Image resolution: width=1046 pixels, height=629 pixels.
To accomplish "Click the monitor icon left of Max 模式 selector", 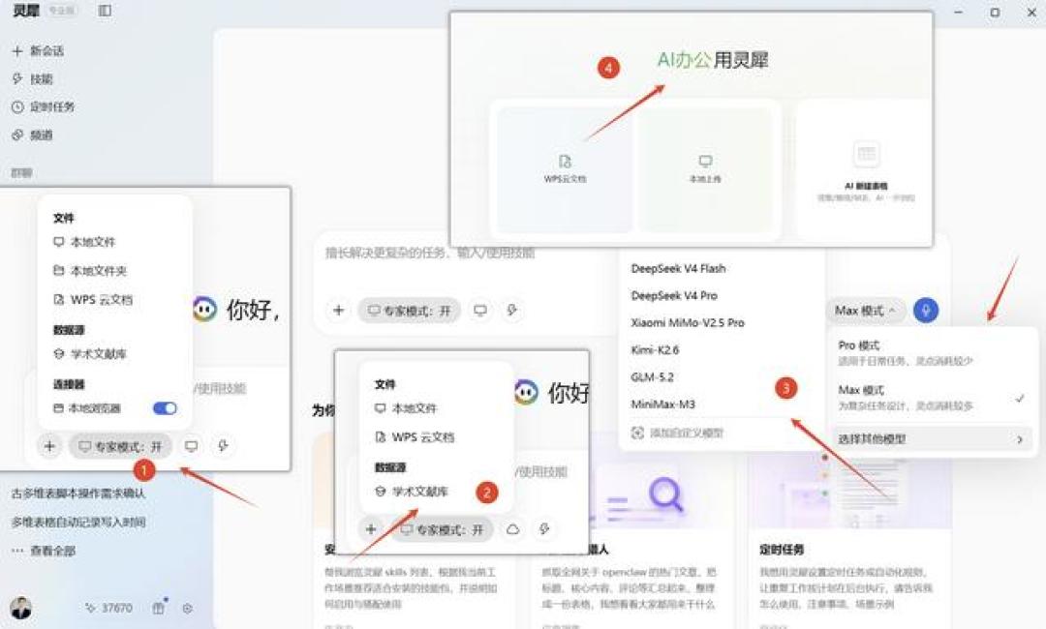I will 480,310.
